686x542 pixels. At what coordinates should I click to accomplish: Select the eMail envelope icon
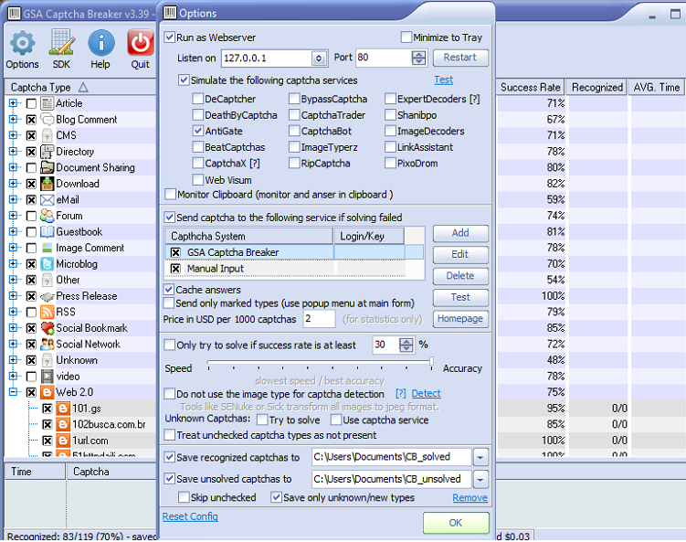(47, 199)
